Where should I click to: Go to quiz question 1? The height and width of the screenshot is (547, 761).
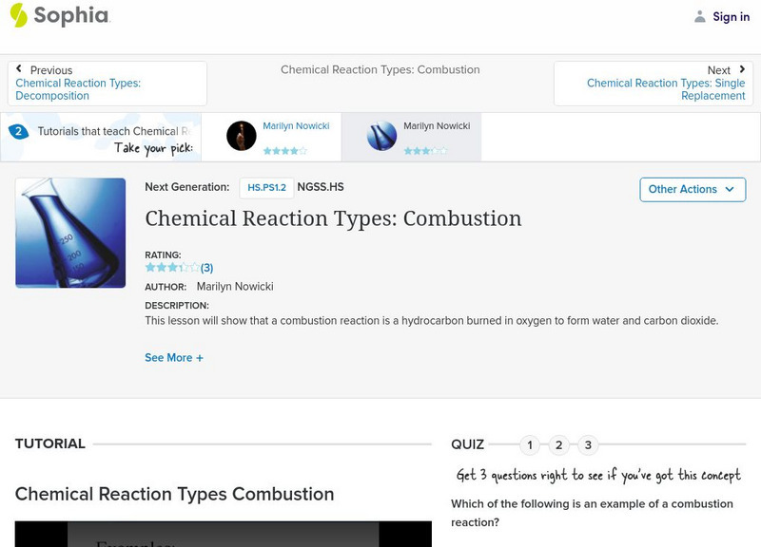pyautogui.click(x=530, y=444)
